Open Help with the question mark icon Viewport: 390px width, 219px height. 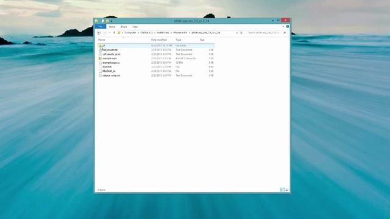point(288,26)
